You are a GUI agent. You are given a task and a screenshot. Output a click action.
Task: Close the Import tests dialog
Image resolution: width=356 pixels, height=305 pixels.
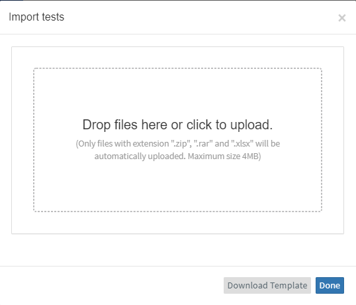341,18
